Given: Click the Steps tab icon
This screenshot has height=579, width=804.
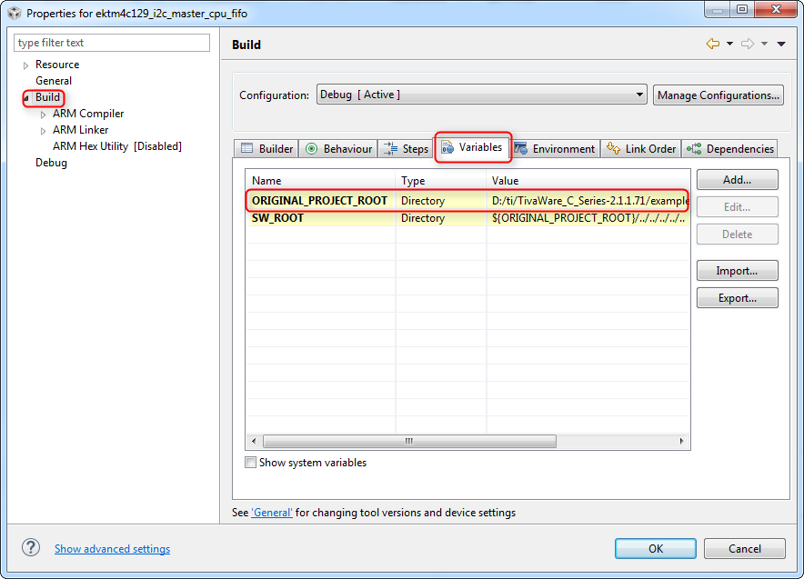Looking at the screenshot, I should (x=390, y=148).
